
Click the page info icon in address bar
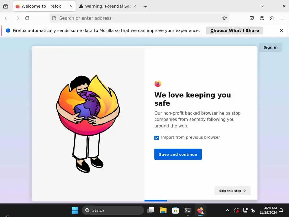tap(54, 18)
